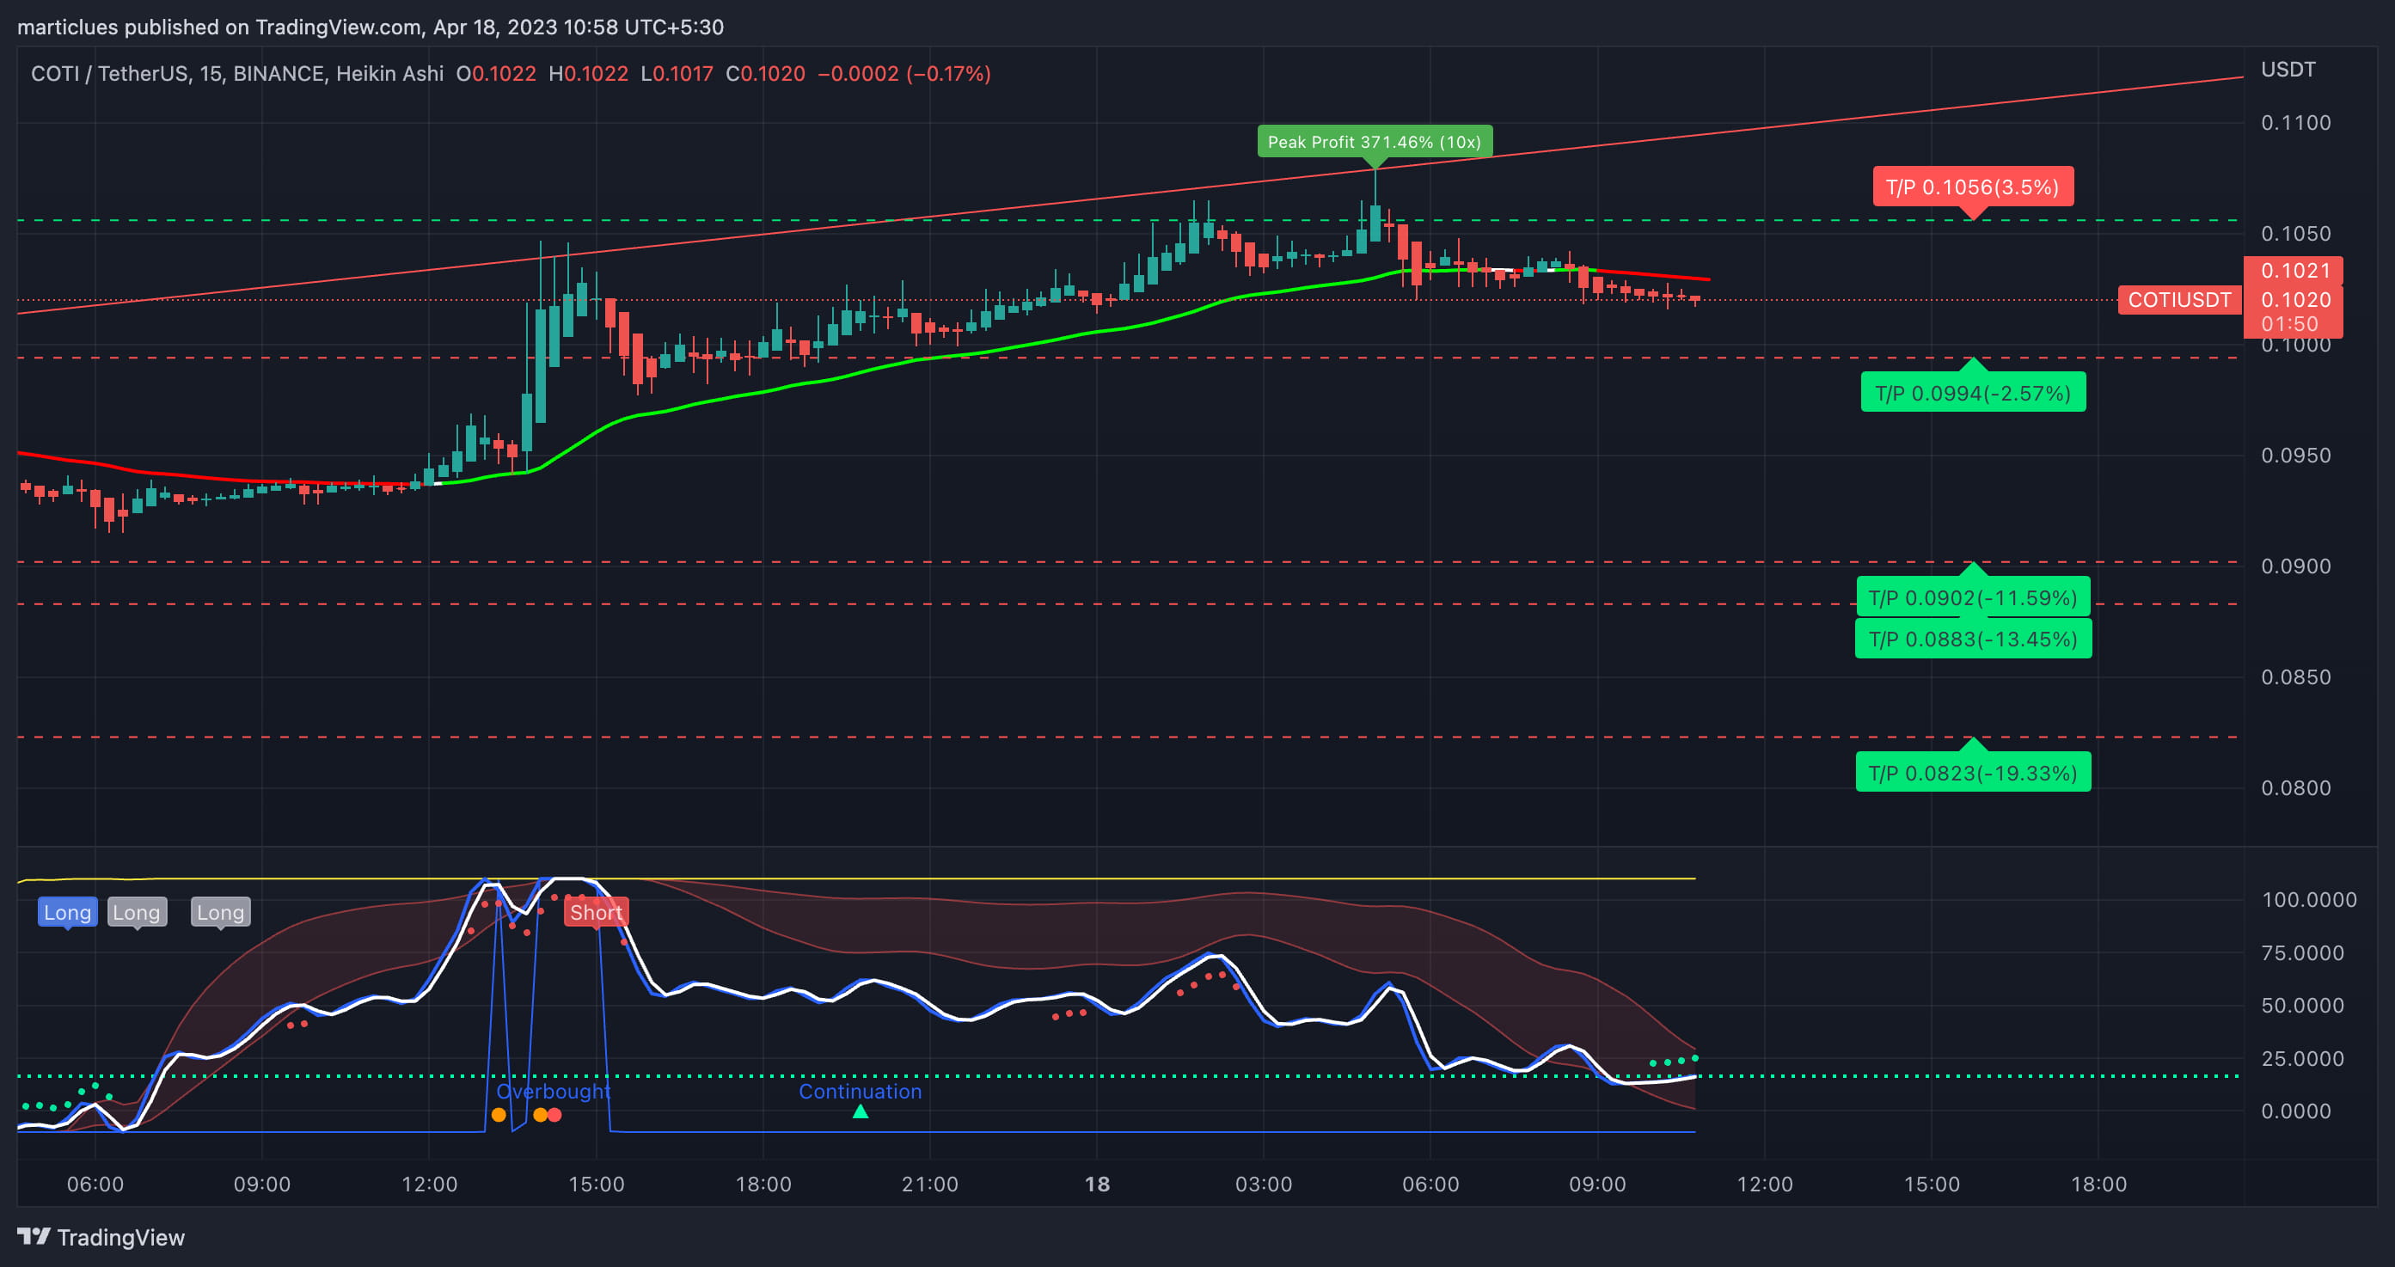Click the green Continuation triangle marker
The height and width of the screenshot is (1267, 2395).
tap(860, 1111)
